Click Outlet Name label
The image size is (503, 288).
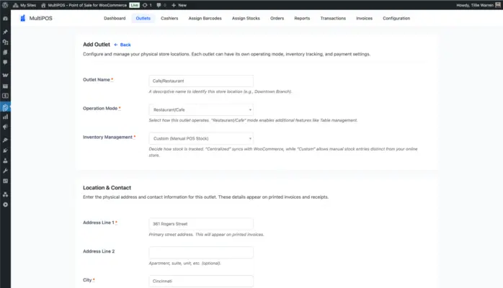click(x=97, y=80)
